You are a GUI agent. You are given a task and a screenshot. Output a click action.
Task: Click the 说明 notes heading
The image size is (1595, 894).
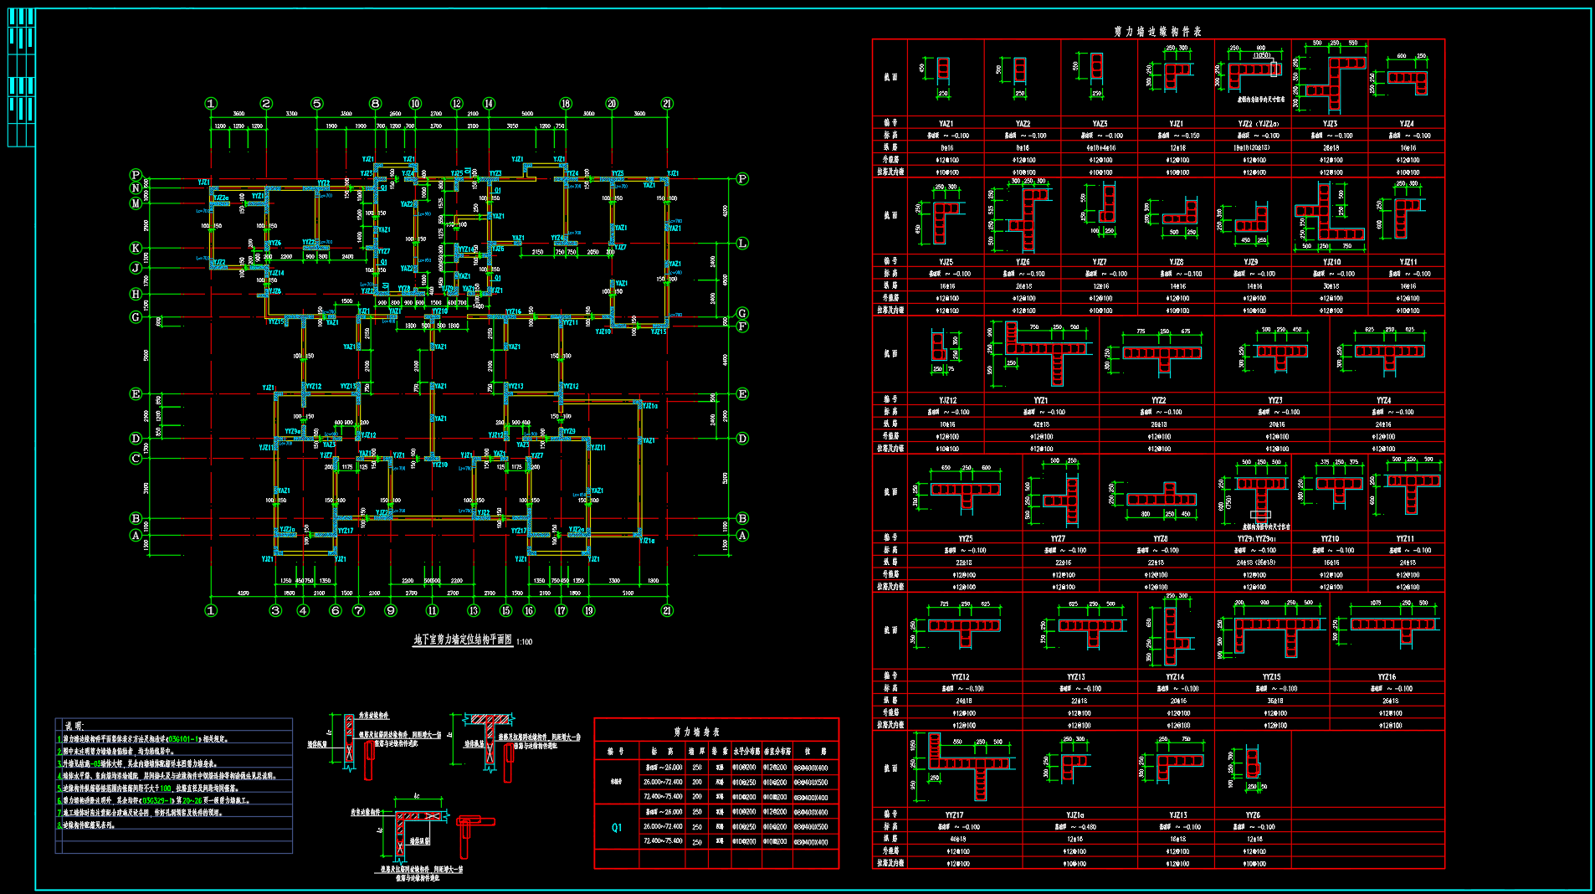(x=74, y=727)
